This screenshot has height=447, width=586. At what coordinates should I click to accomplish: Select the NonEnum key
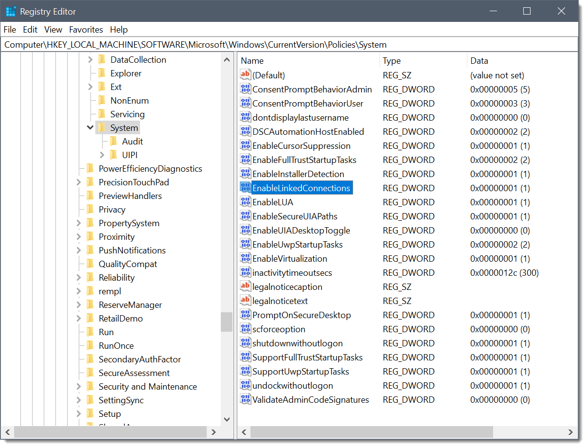tap(129, 101)
